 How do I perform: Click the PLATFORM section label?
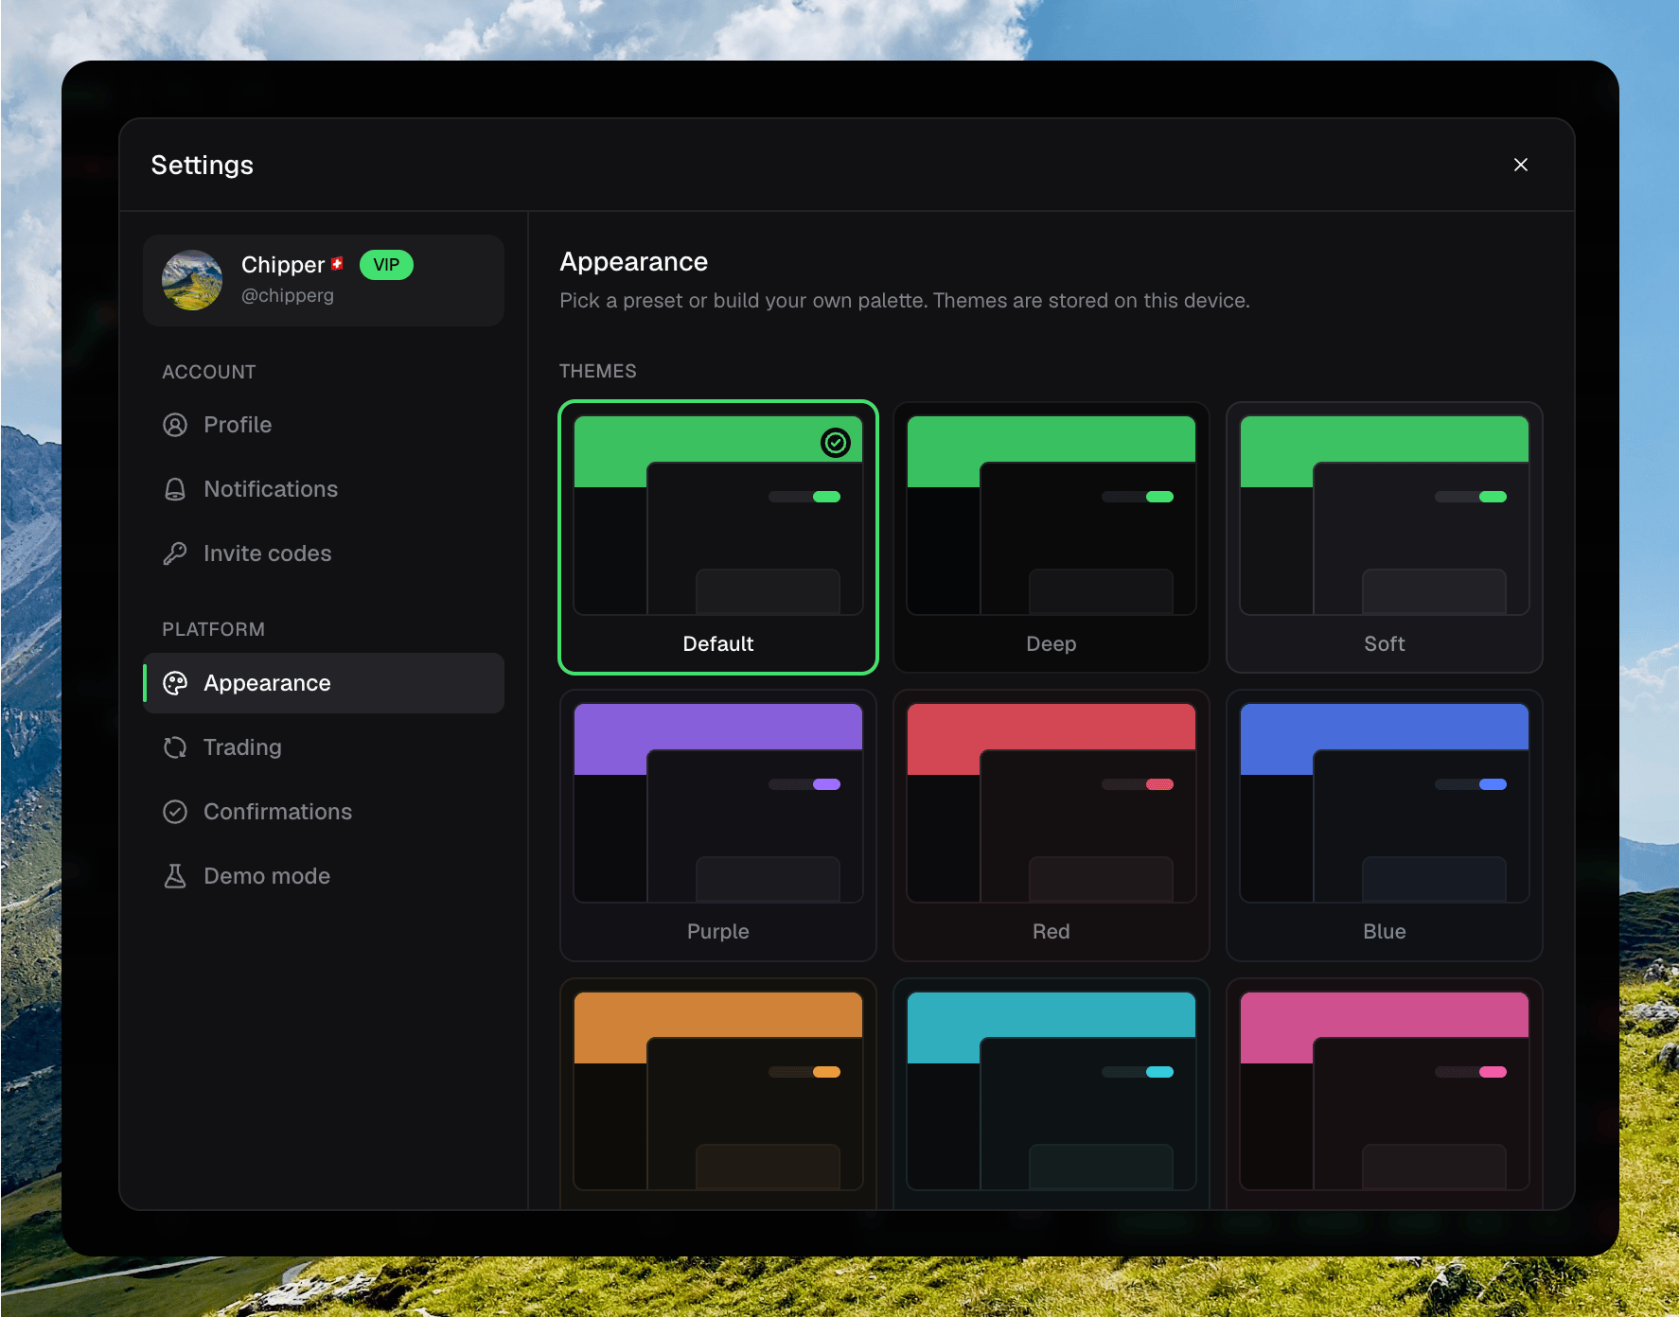pyautogui.click(x=214, y=629)
